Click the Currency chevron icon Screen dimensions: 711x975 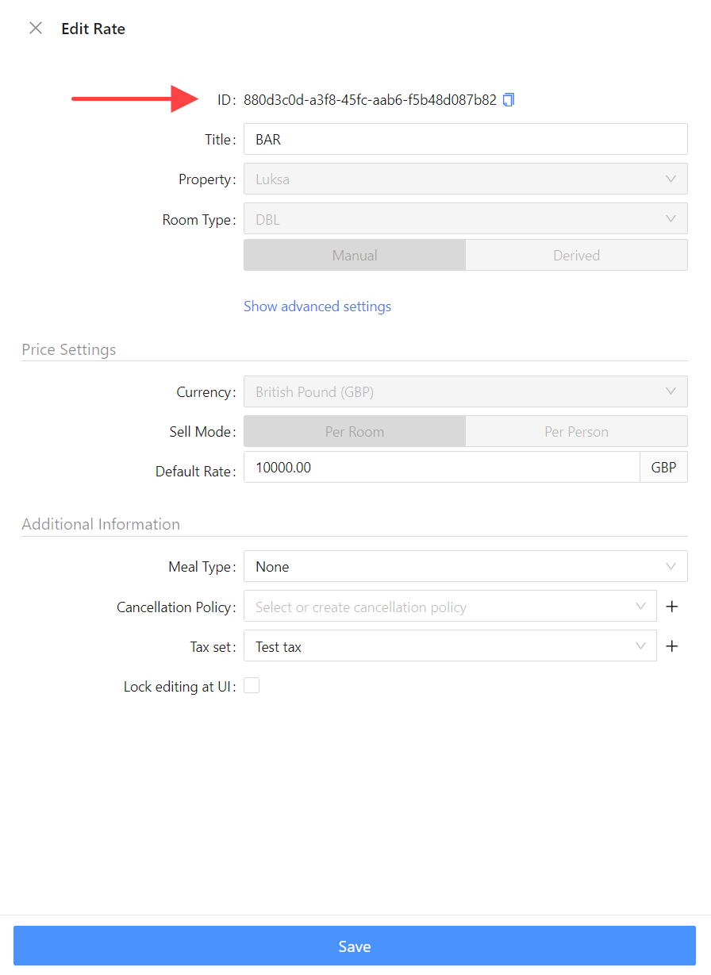tap(671, 391)
